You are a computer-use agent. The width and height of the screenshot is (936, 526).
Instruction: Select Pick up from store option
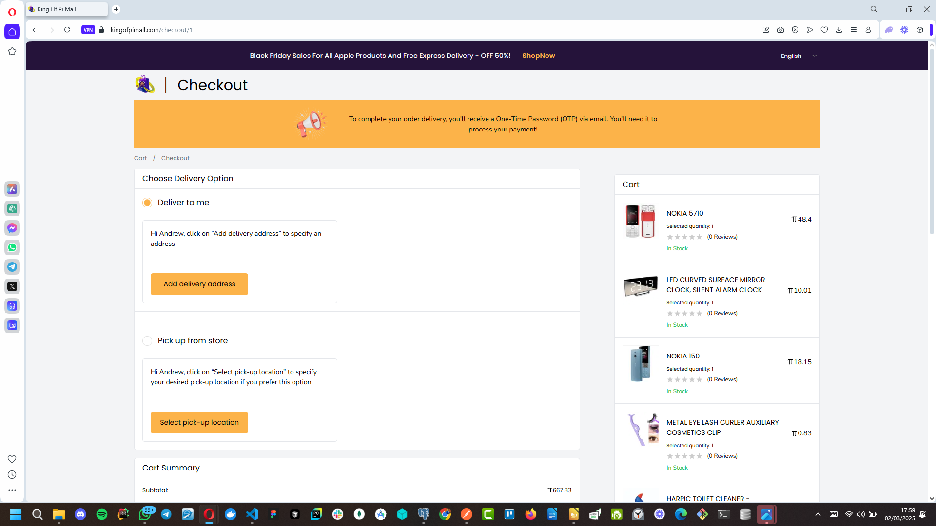pyautogui.click(x=147, y=341)
